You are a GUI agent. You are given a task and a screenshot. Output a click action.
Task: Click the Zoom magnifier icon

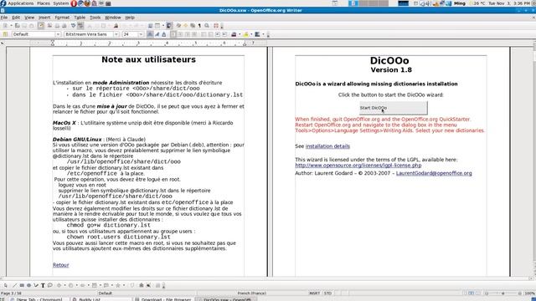(207, 26)
